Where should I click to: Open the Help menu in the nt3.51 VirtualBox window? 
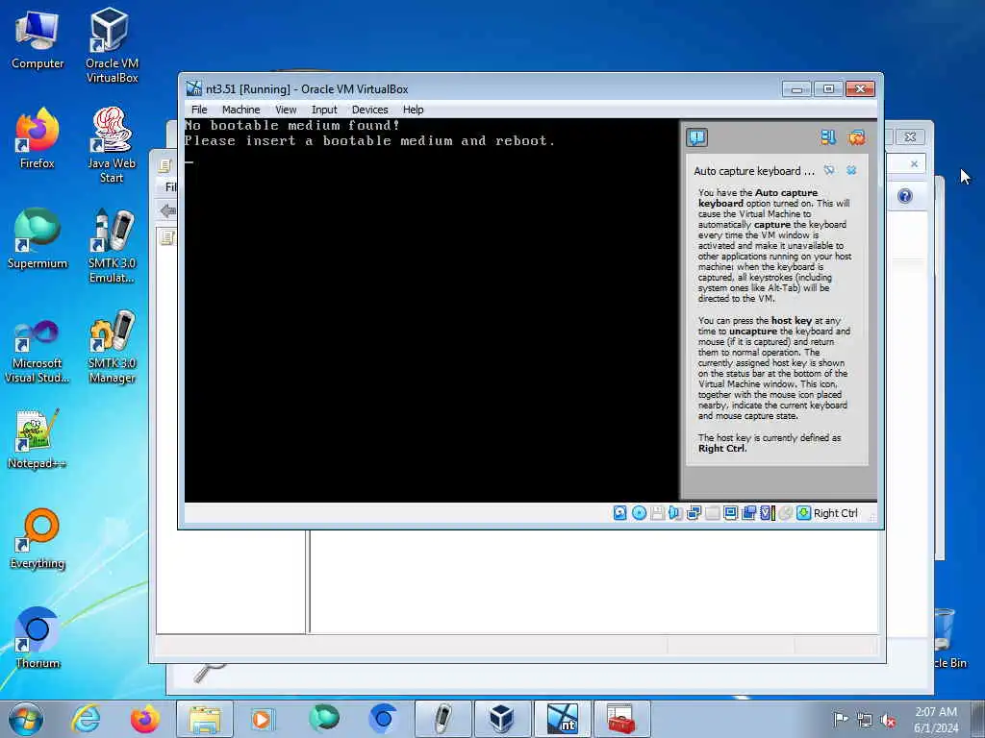pos(413,110)
